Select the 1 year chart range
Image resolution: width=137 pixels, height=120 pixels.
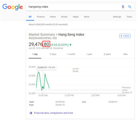pyautogui.click(x=89, y=54)
